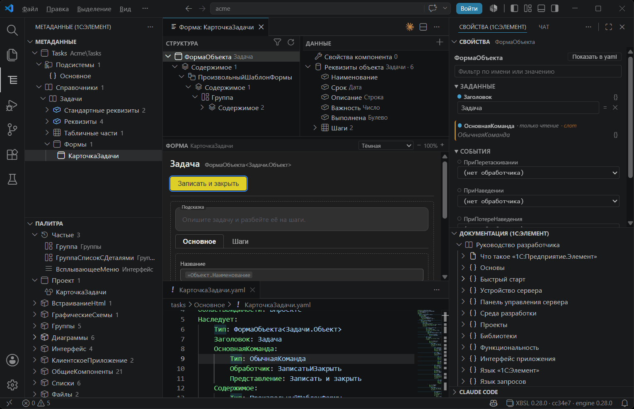Click the Заголовок value field Задача
The width and height of the screenshot is (634, 409).
pyautogui.click(x=528, y=108)
